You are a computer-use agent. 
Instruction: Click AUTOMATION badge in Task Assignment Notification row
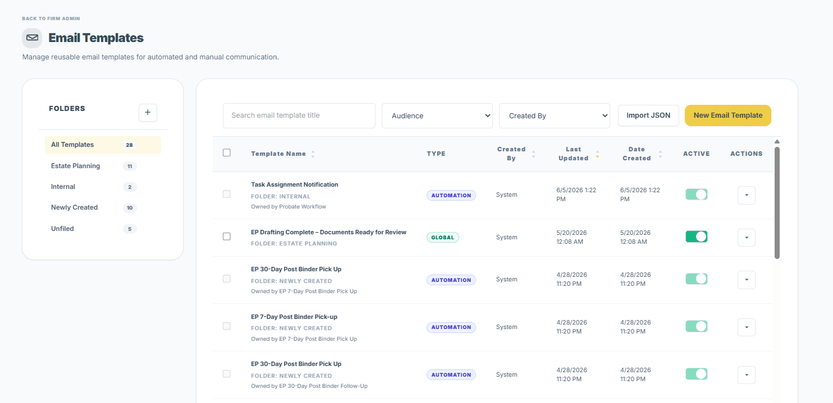point(451,195)
